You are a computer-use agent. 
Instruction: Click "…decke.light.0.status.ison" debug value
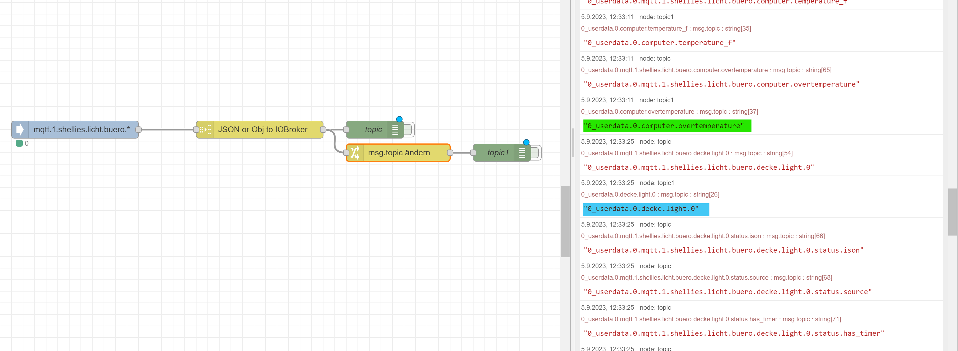coord(723,251)
